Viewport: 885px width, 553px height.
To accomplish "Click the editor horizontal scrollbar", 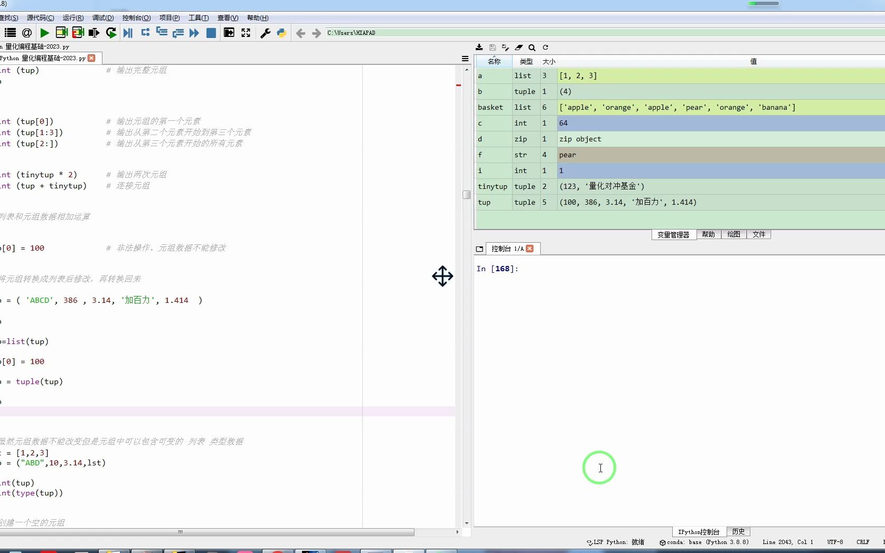I will pos(207,532).
